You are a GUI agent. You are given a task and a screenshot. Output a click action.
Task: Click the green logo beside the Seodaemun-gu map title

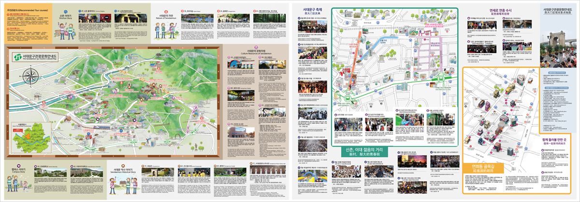18,57
